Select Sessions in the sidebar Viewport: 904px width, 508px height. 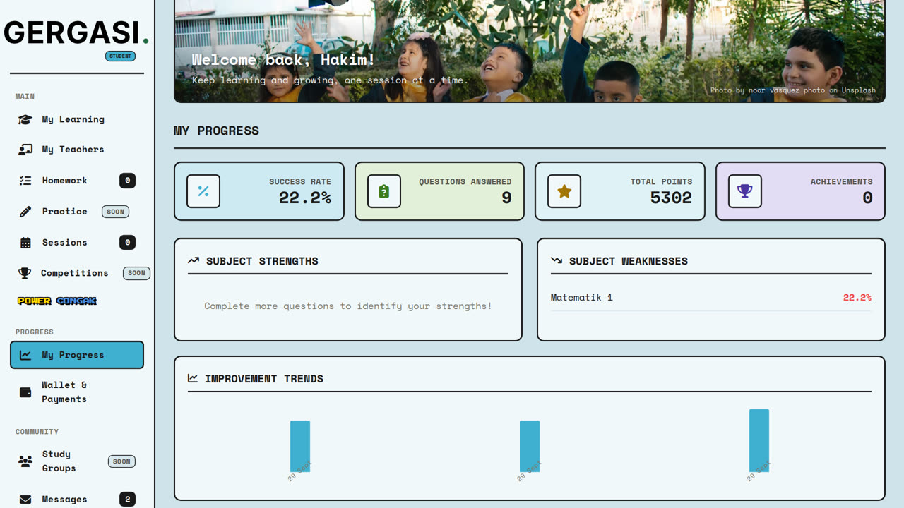[x=77, y=243]
